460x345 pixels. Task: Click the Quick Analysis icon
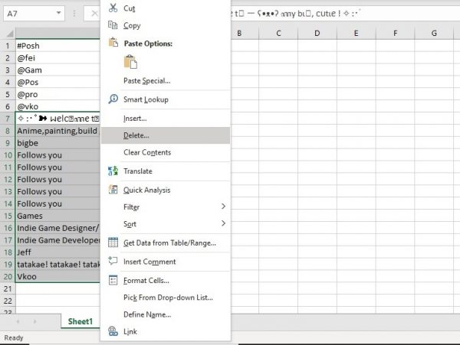click(113, 190)
